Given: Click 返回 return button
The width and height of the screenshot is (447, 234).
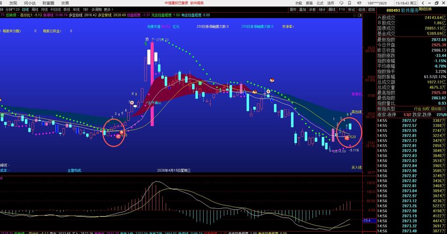Looking at the screenshot, I should tap(371, 9).
